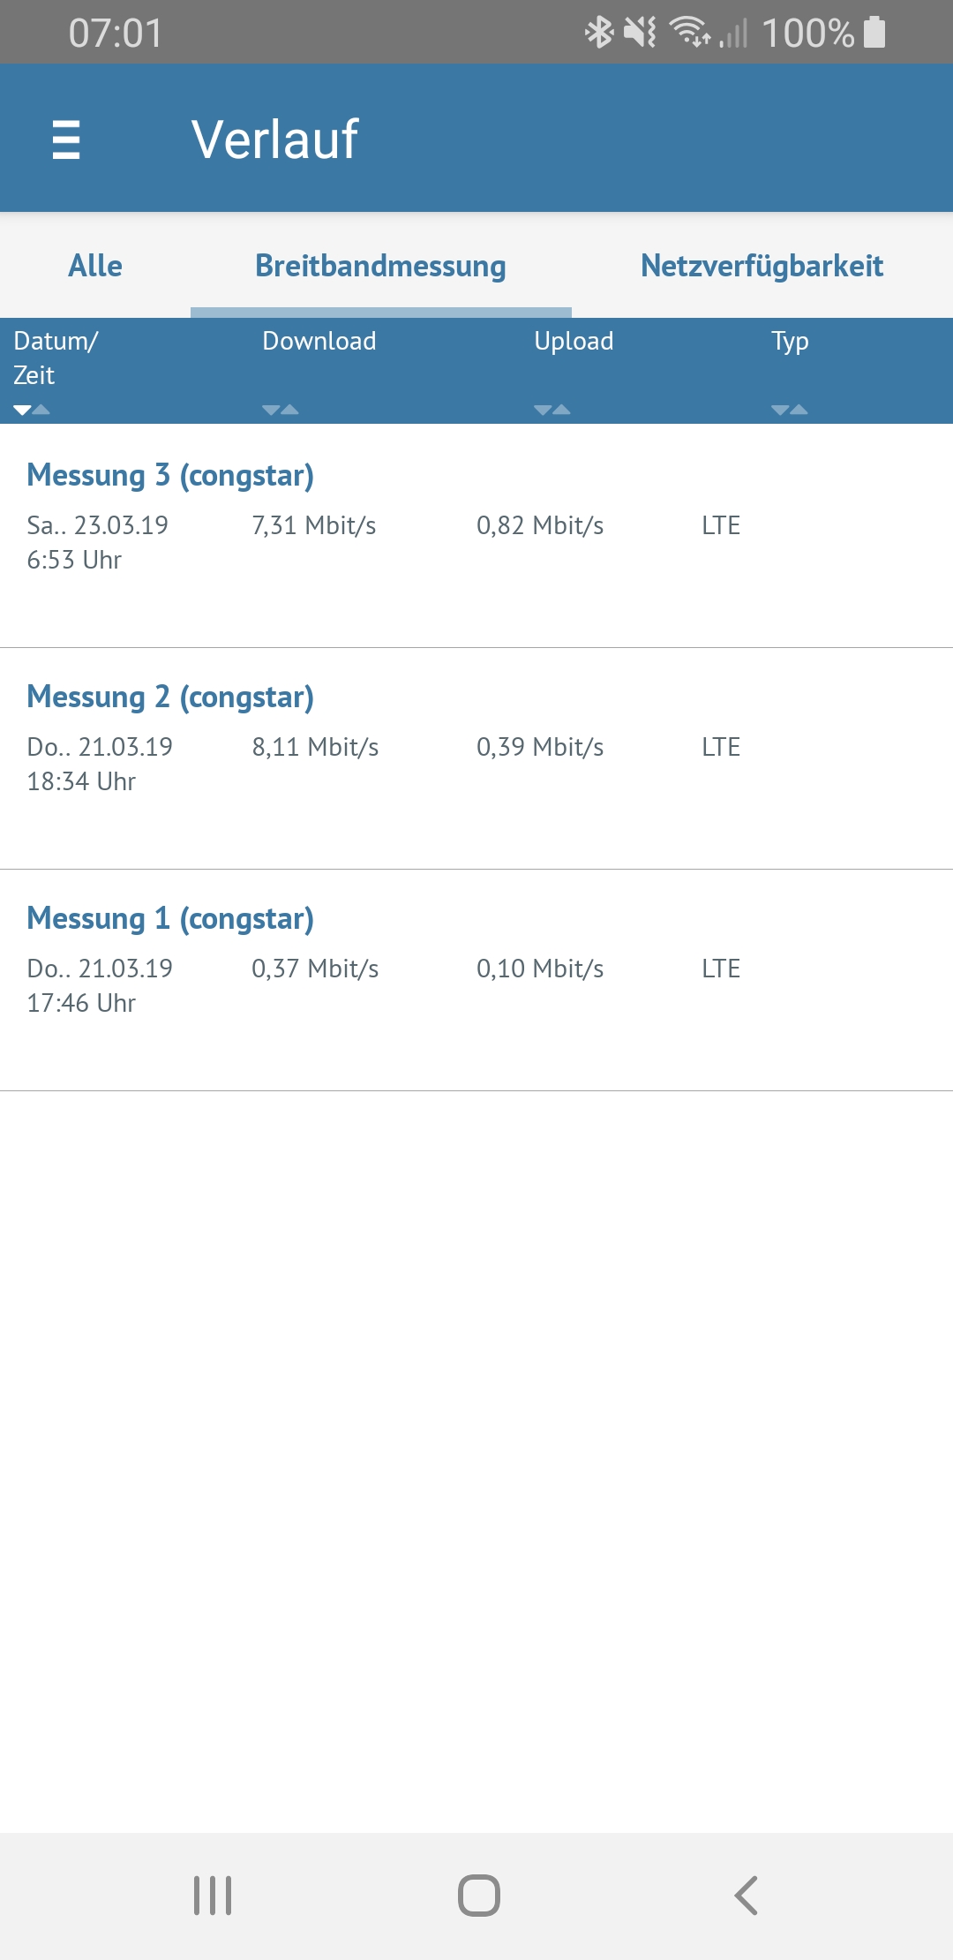This screenshot has height=1960, width=953.
Task: Switch to the Alle tab
Action: 95,266
